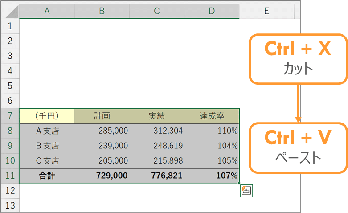Click the 計画 header cell
348x213 pixels.
point(102,116)
